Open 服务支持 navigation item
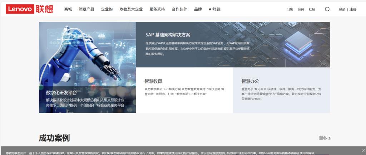Image resolution: width=366 pixels, height=155 pixels. (x=157, y=9)
